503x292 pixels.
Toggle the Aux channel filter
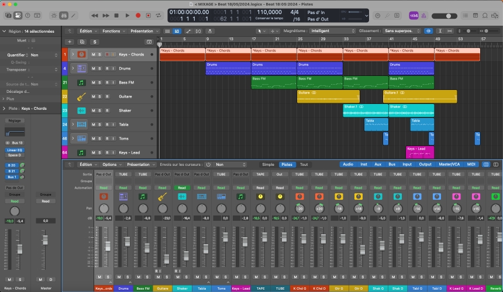coord(378,165)
